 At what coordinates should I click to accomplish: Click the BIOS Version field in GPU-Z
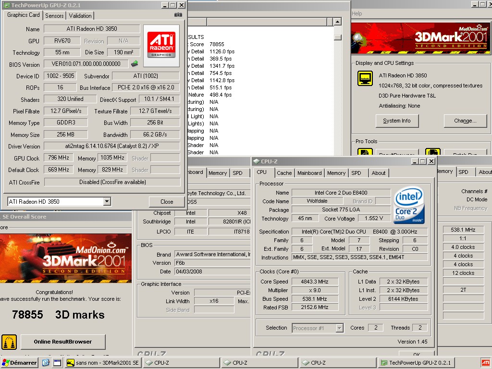(x=86, y=64)
